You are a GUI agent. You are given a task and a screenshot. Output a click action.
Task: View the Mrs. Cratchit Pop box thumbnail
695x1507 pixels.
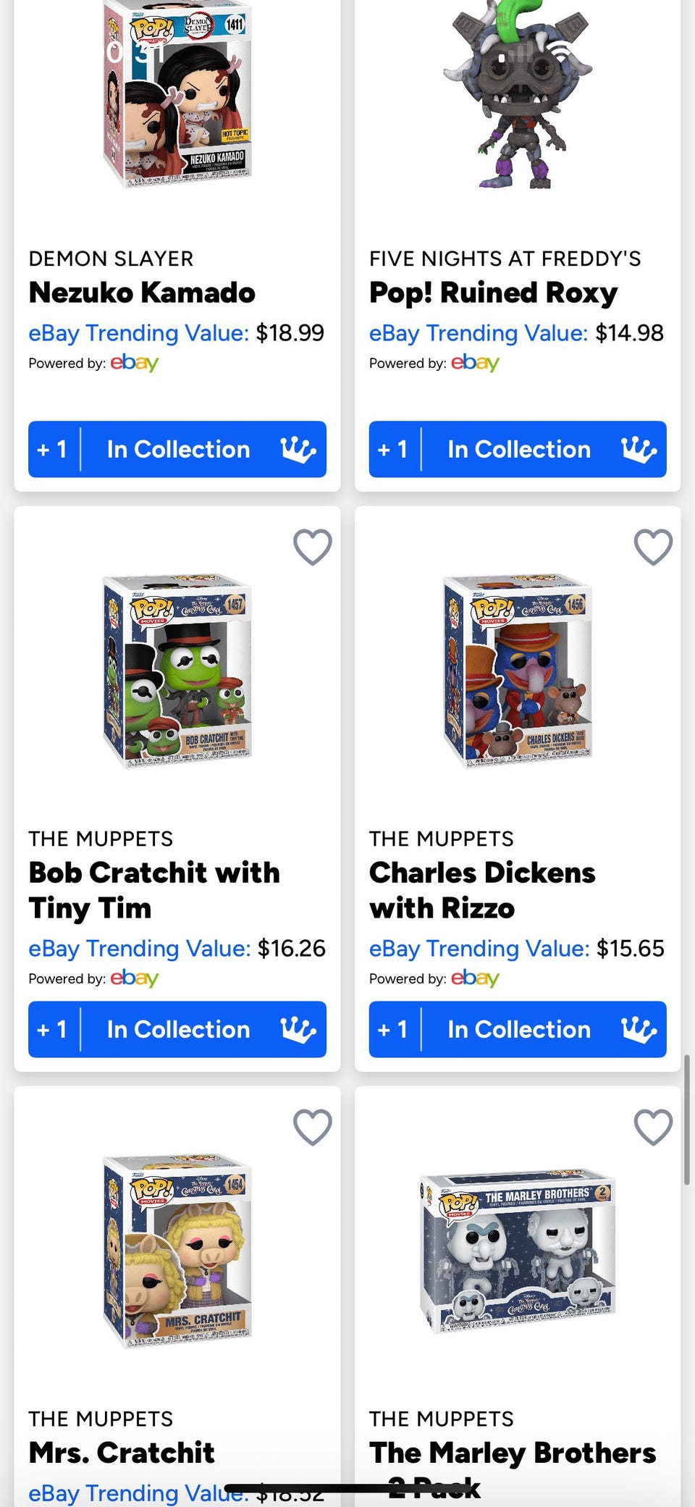[x=177, y=1251]
